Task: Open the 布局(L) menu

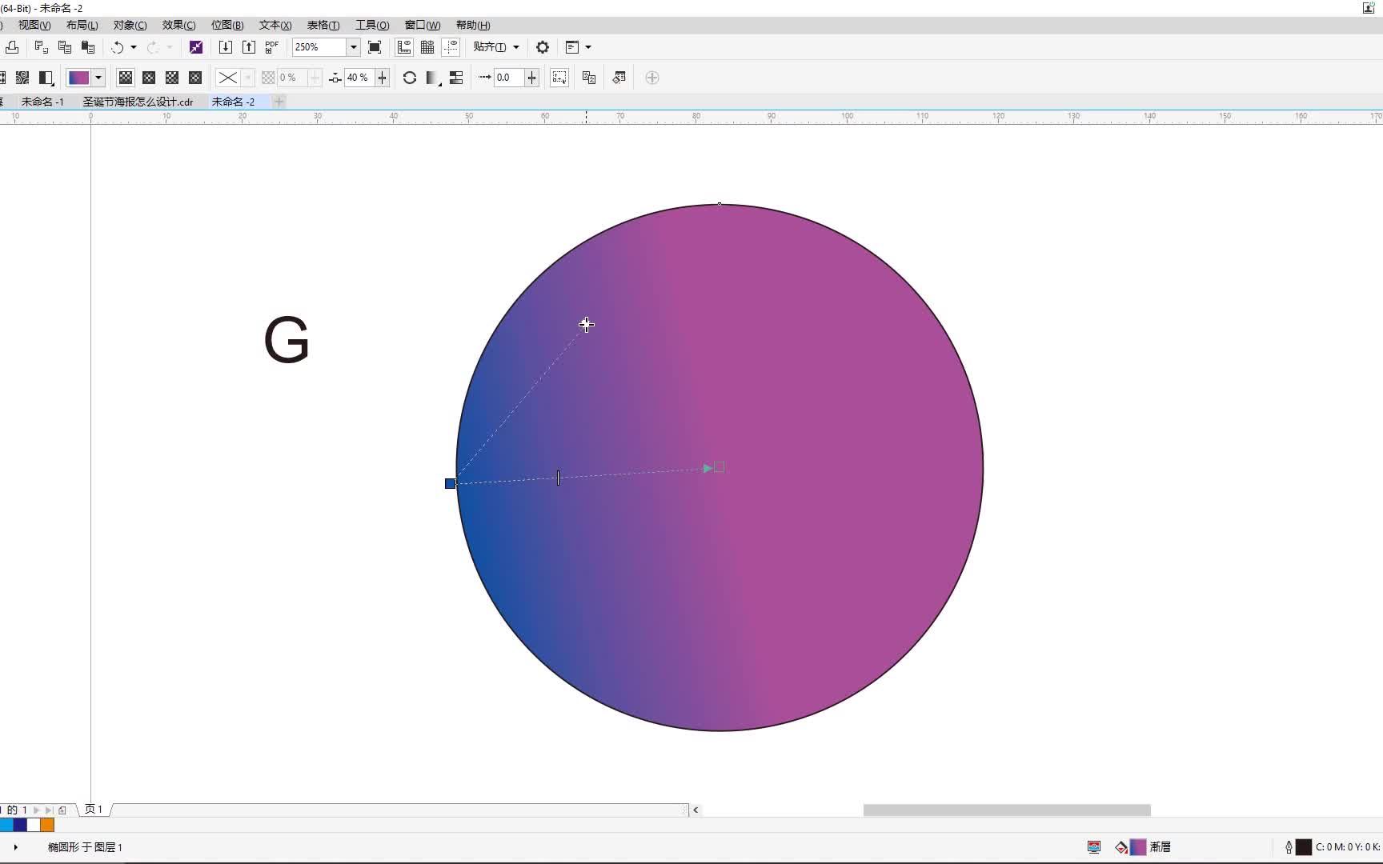Action: 82,25
